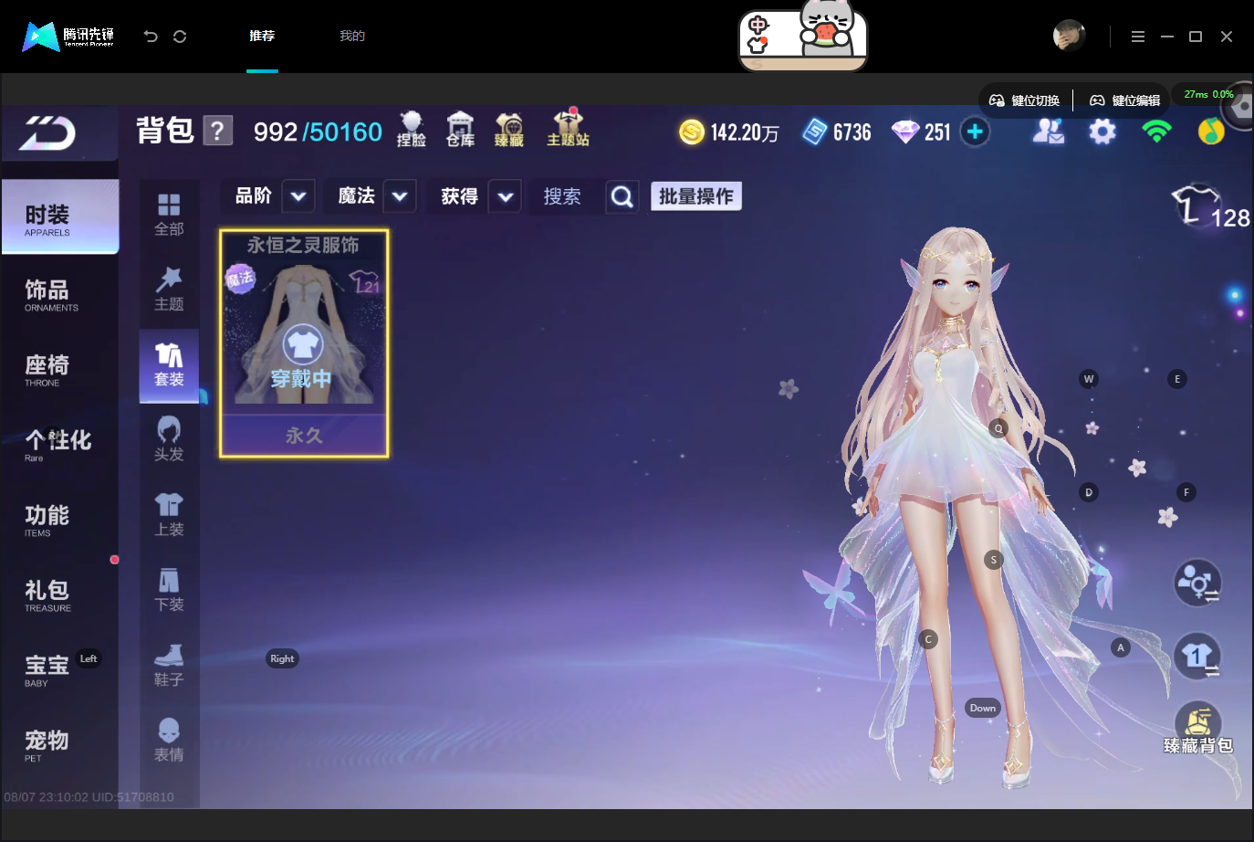Open the 臻藏背包 collection backpack
The image size is (1254, 842).
pyautogui.click(x=1198, y=728)
